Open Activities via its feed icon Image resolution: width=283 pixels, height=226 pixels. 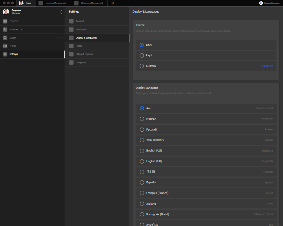pyautogui.click(x=5, y=29)
